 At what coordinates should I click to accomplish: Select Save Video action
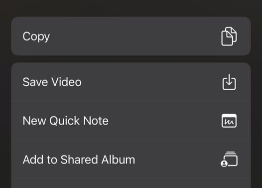coord(131,82)
